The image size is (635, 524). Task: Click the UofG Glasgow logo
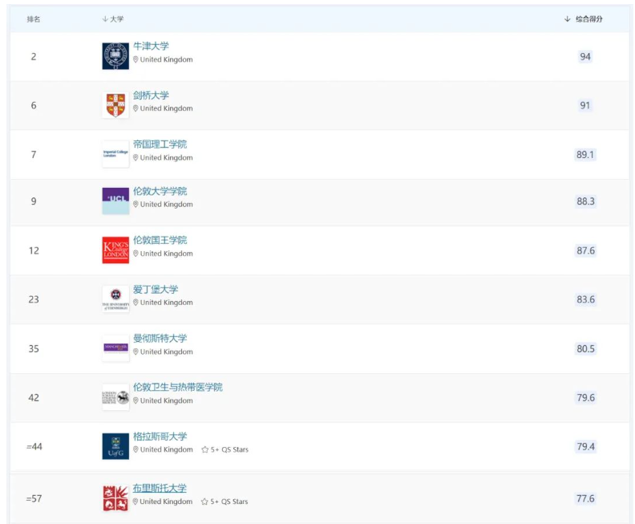coord(115,446)
